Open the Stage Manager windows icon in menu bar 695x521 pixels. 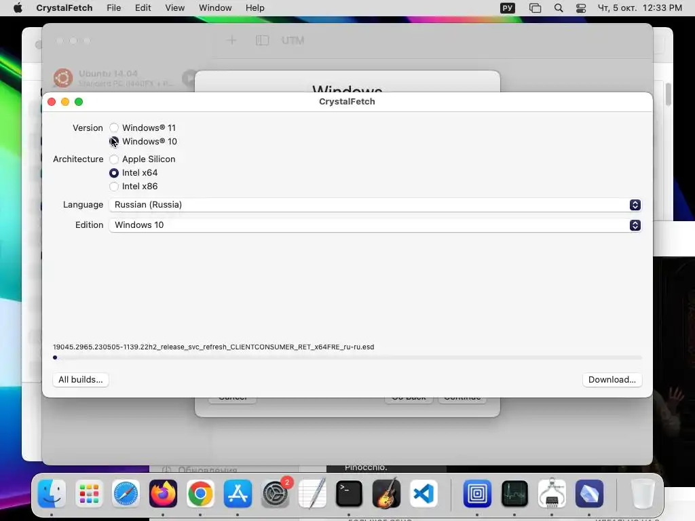coord(535,8)
